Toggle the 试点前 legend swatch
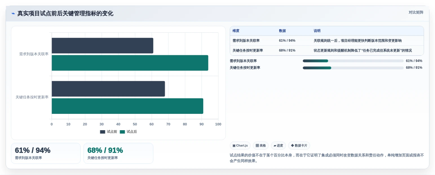The height and width of the screenshot is (175, 435). (103, 132)
